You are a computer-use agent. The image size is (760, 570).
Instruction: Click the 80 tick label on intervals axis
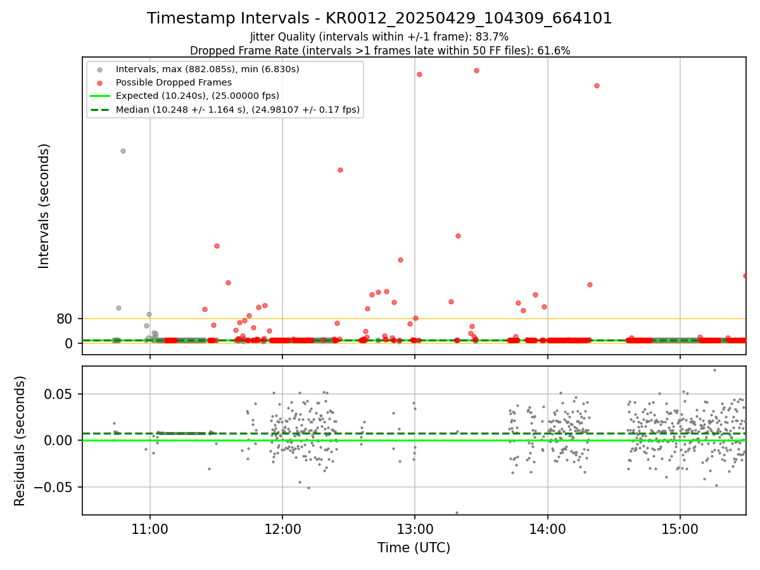click(65, 319)
